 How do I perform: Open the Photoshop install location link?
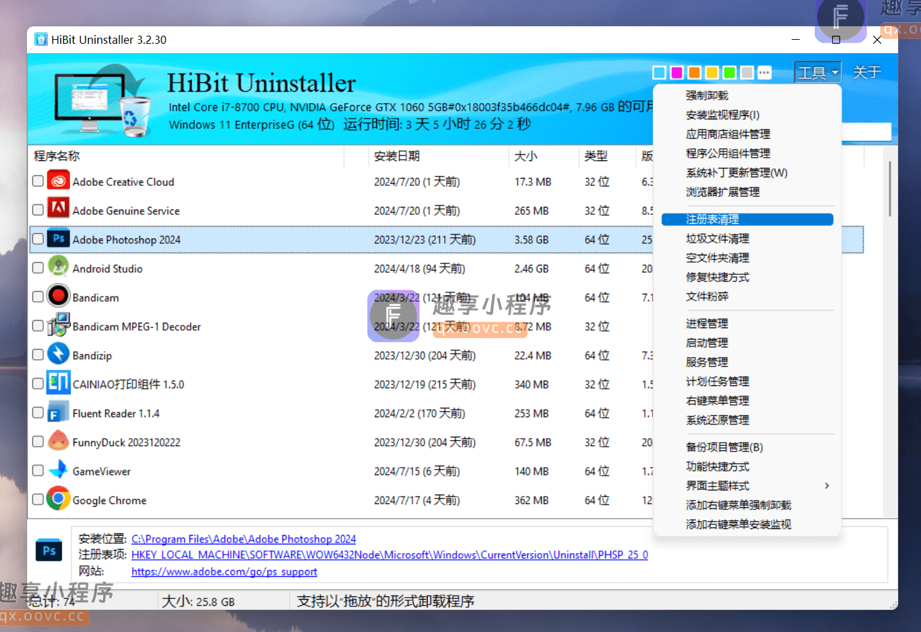(243, 539)
